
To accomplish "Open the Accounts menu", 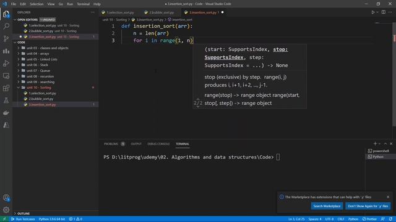I will (6, 198).
